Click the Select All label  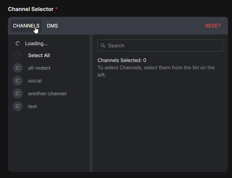point(39,56)
